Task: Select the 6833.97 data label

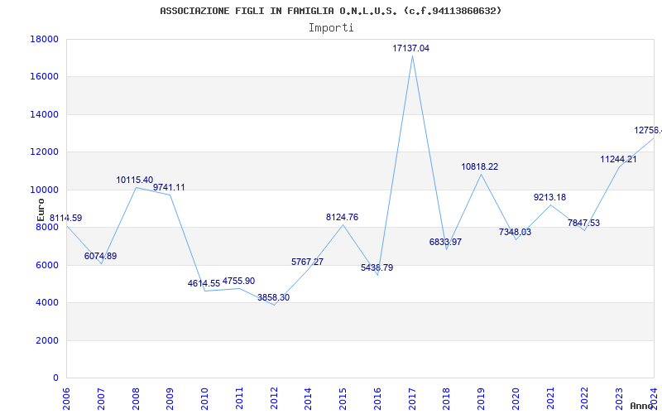Action: tap(445, 242)
